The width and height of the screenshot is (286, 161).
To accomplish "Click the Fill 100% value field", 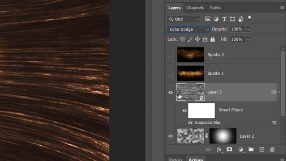I will pyautogui.click(x=237, y=39).
